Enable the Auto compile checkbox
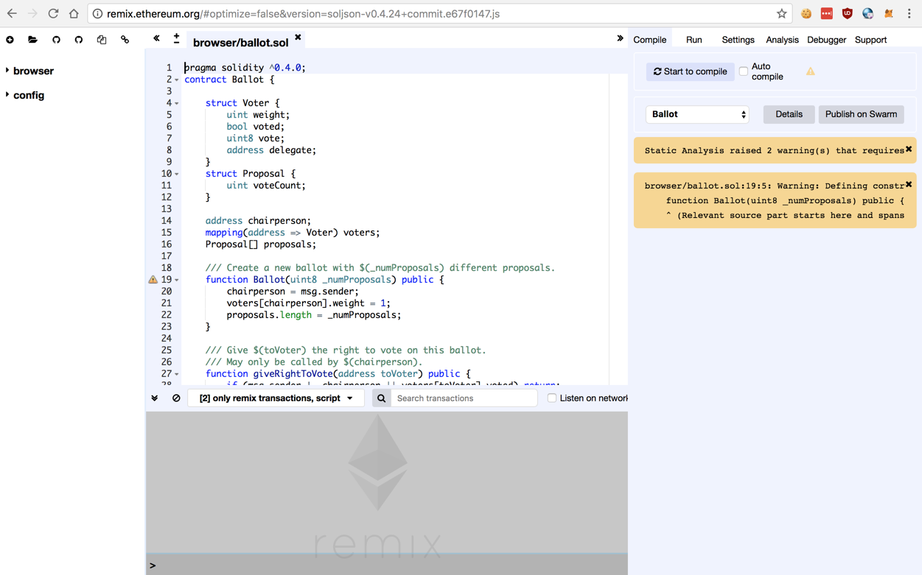The width and height of the screenshot is (922, 575). coord(744,71)
